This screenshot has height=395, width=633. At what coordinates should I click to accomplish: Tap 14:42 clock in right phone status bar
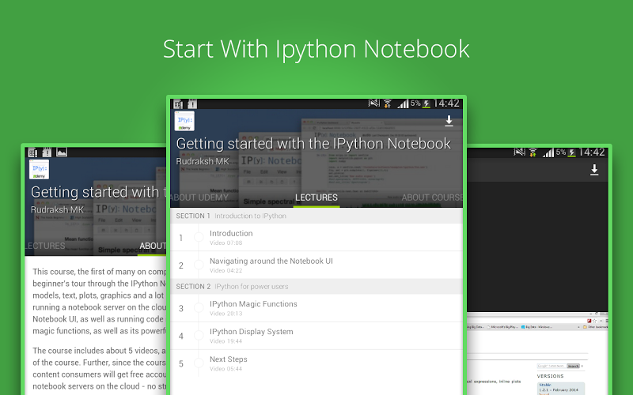pyautogui.click(x=591, y=152)
